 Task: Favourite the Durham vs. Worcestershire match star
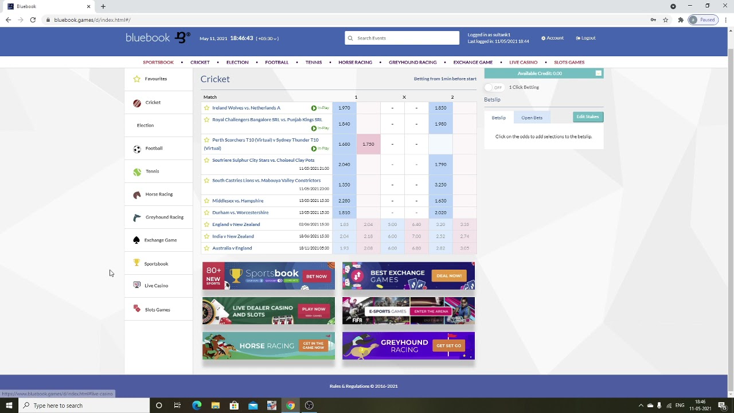coord(206,212)
